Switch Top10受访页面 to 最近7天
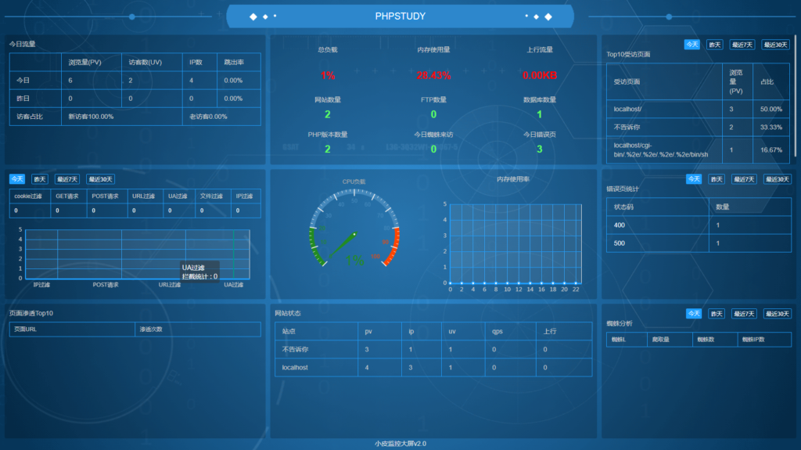This screenshot has height=450, width=801. (x=742, y=45)
